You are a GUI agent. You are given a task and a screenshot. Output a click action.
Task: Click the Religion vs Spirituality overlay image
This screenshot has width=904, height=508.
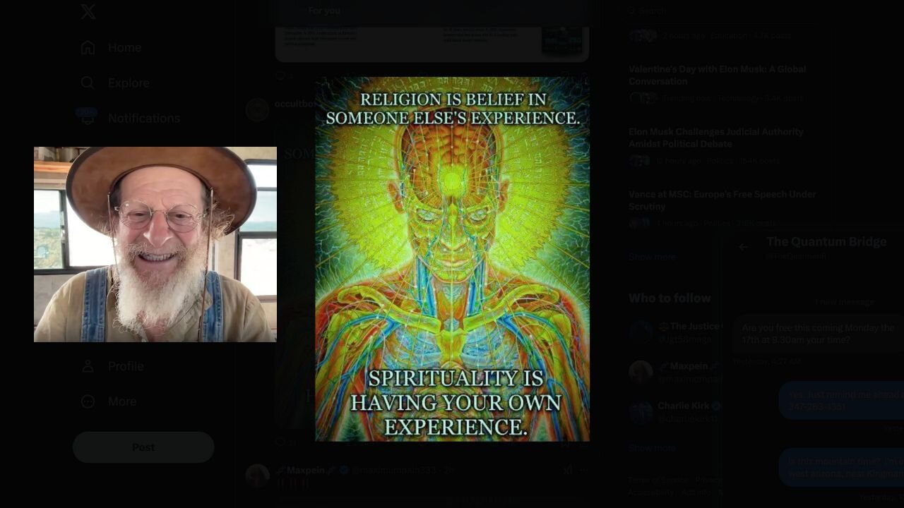click(452, 259)
